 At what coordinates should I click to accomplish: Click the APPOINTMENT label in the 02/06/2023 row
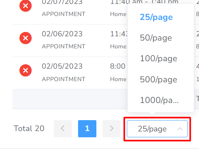click(x=64, y=46)
